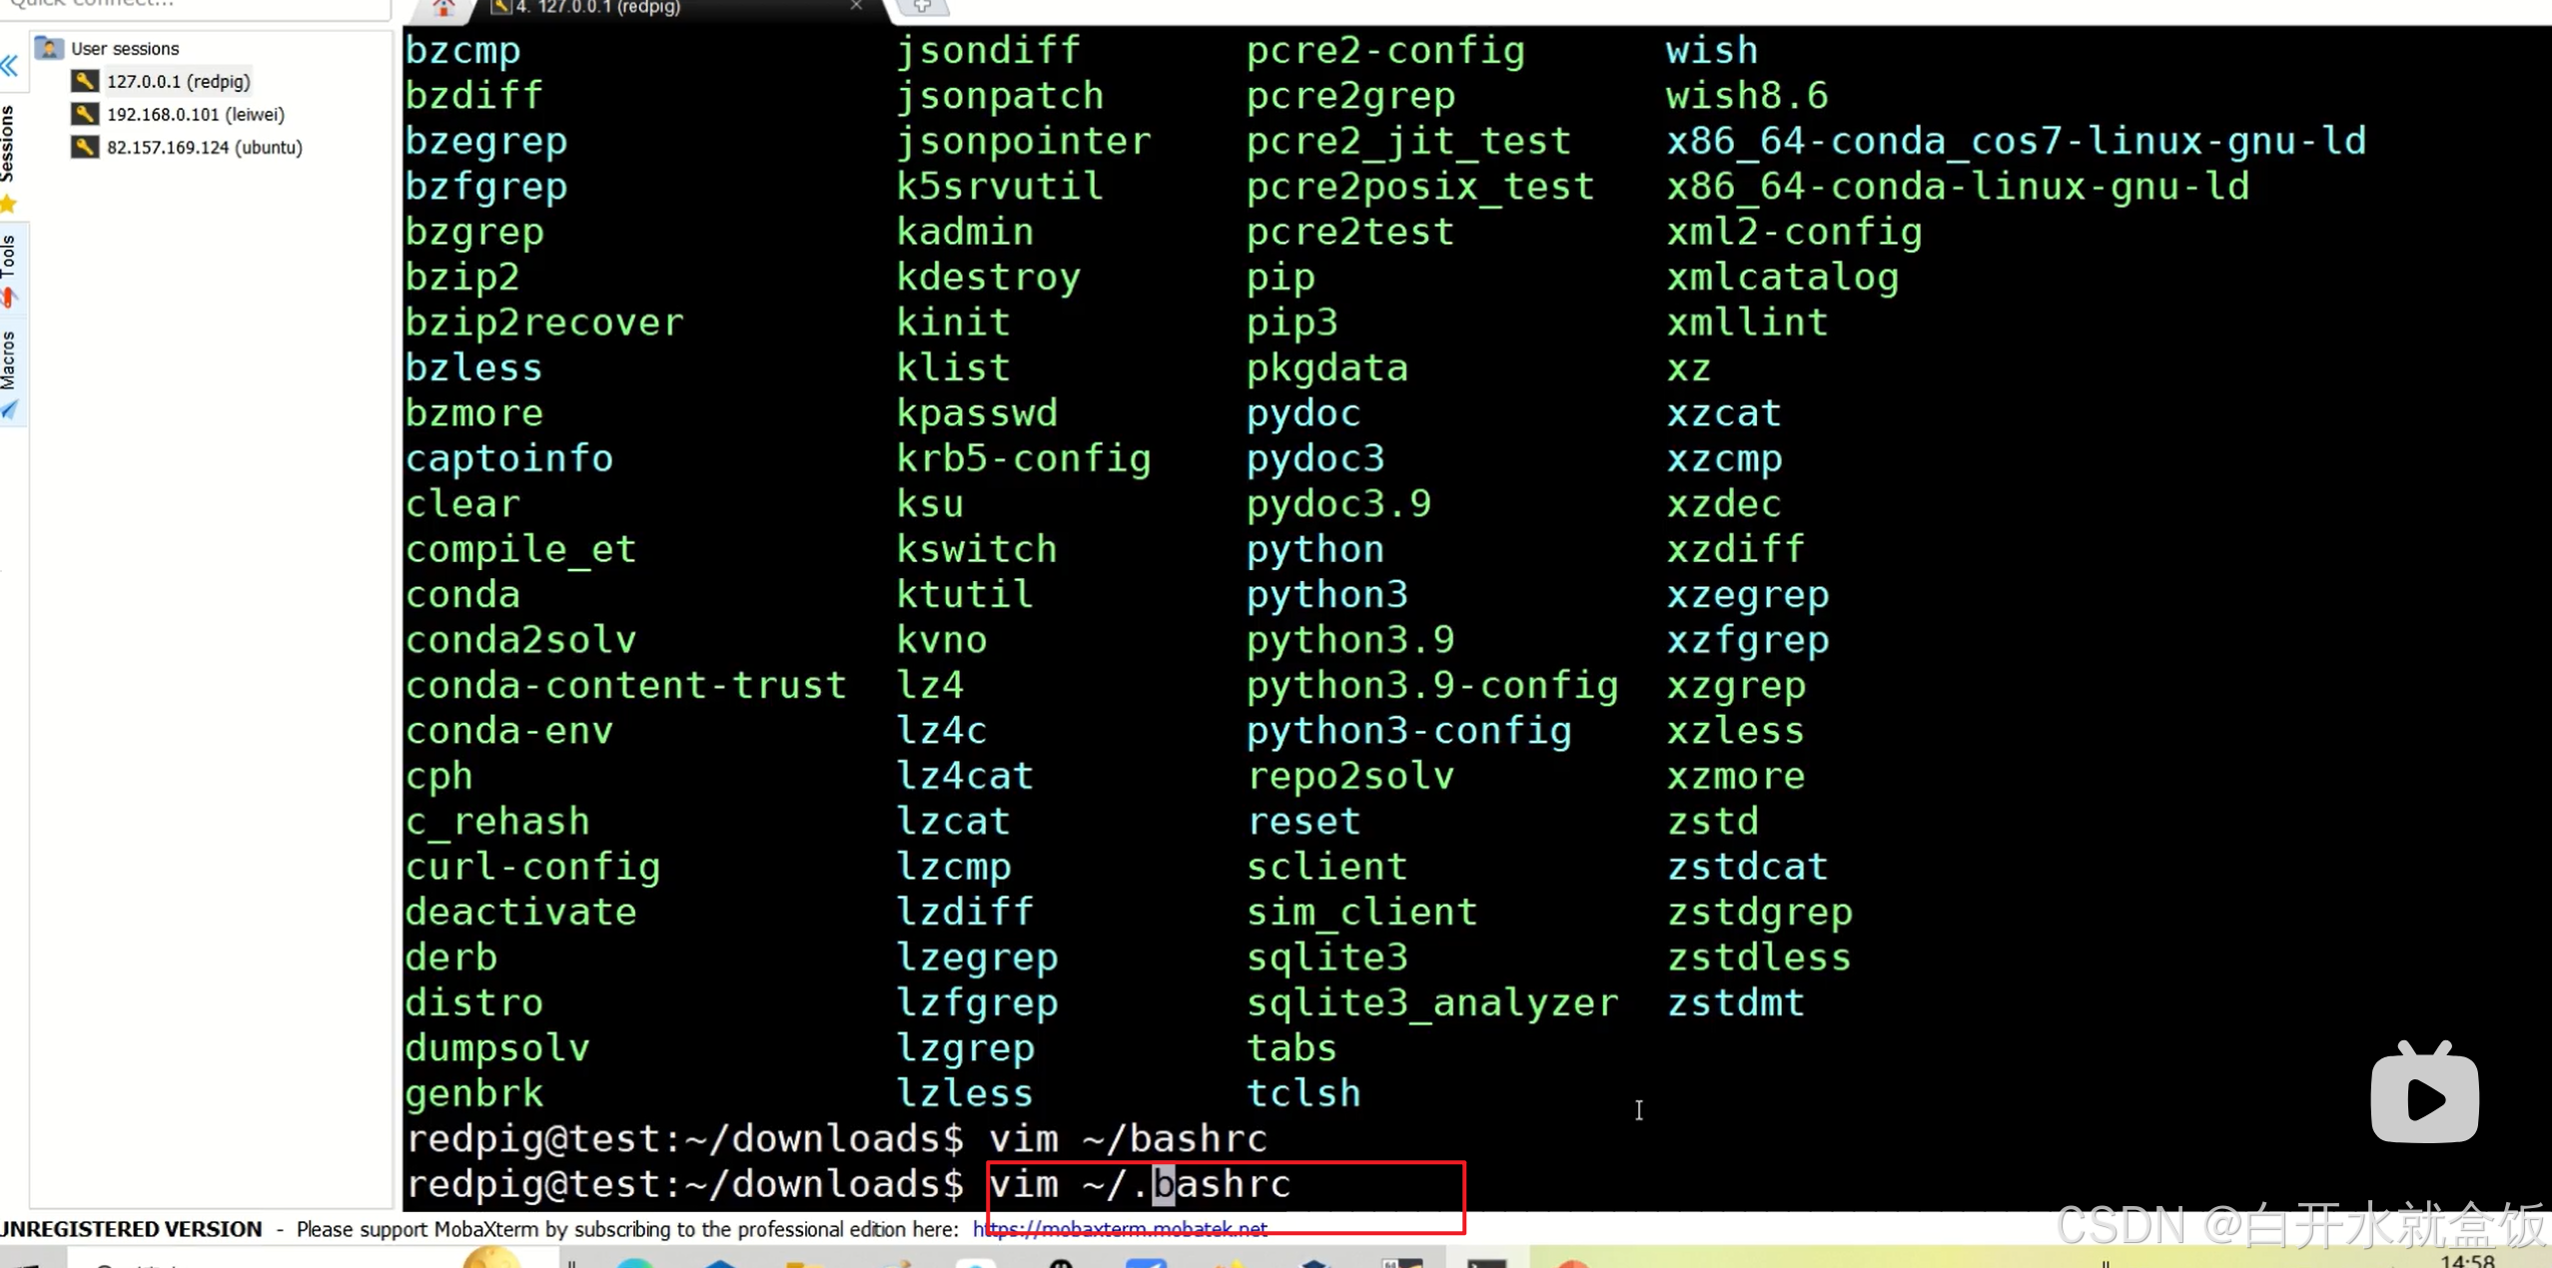Image resolution: width=2552 pixels, height=1268 pixels.
Task: Click new tab plus button
Action: (921, 7)
